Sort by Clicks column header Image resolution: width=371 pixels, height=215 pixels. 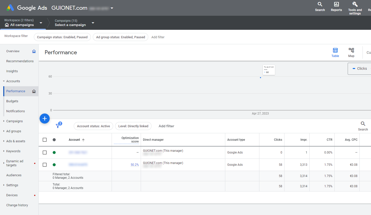278,140
